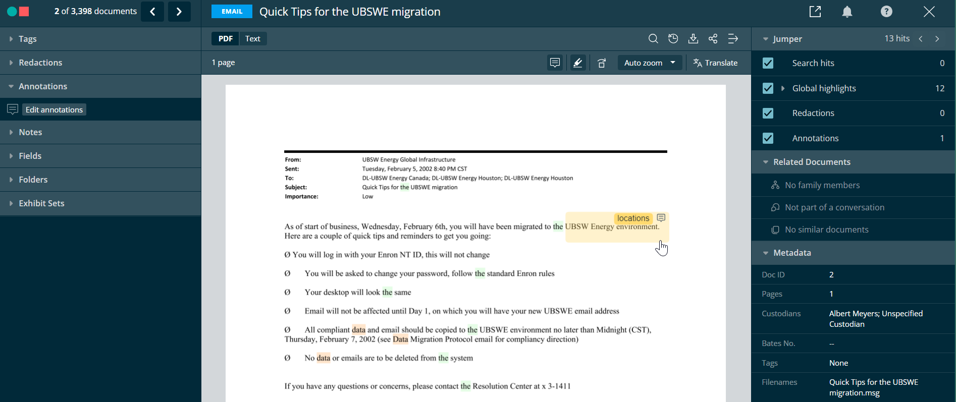Image resolution: width=956 pixels, height=402 pixels.
Task: Click Edit annotations button
Action: click(55, 109)
